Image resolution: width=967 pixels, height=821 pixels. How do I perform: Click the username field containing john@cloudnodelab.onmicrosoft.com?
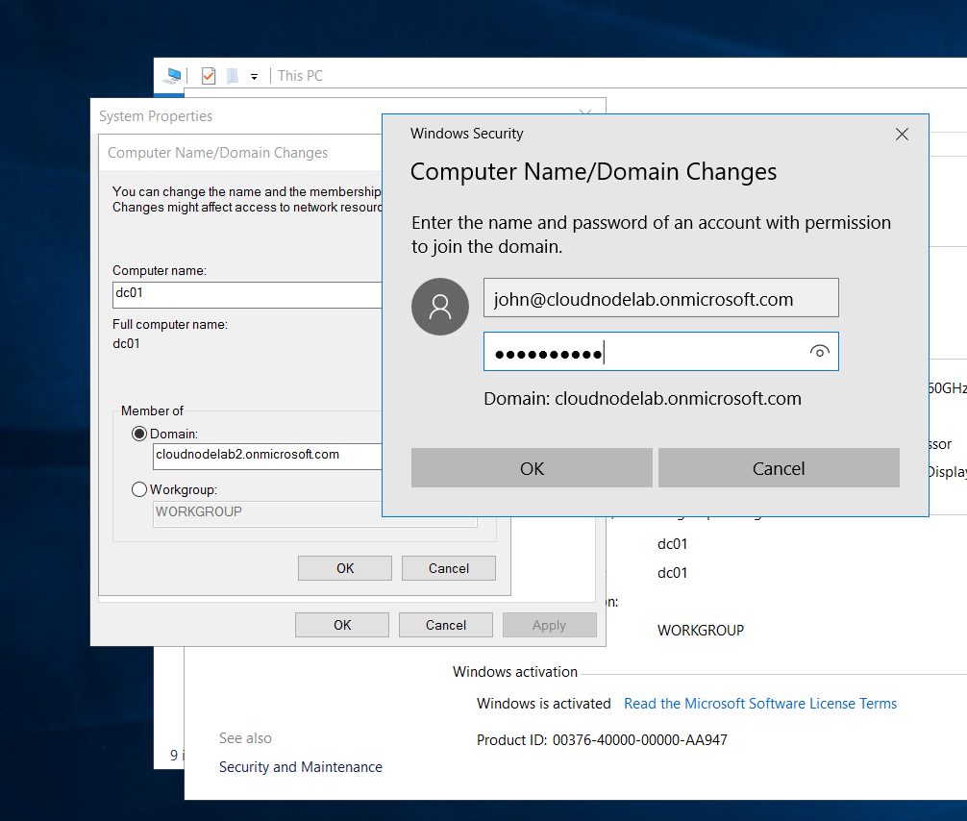click(x=660, y=298)
